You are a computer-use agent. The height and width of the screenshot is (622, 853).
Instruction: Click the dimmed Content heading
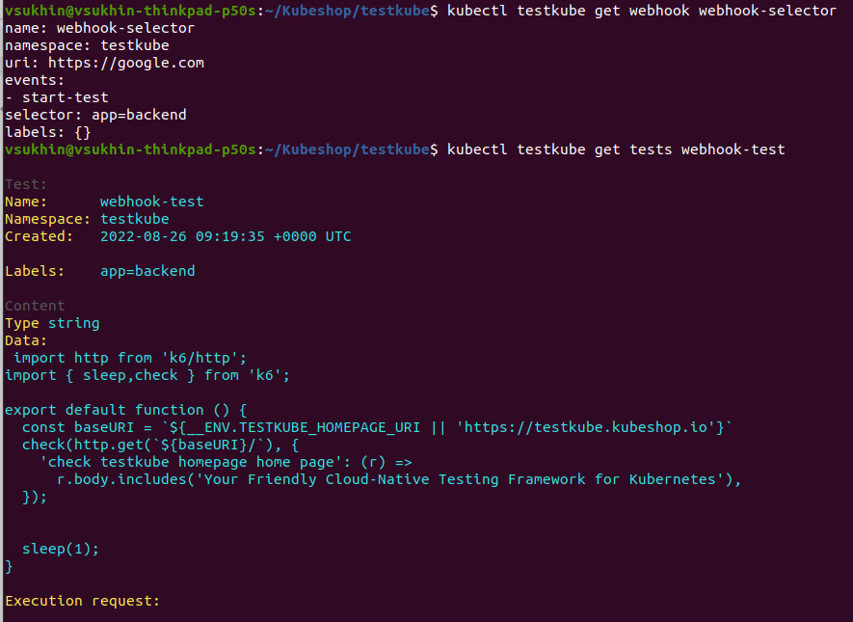pyautogui.click(x=35, y=306)
